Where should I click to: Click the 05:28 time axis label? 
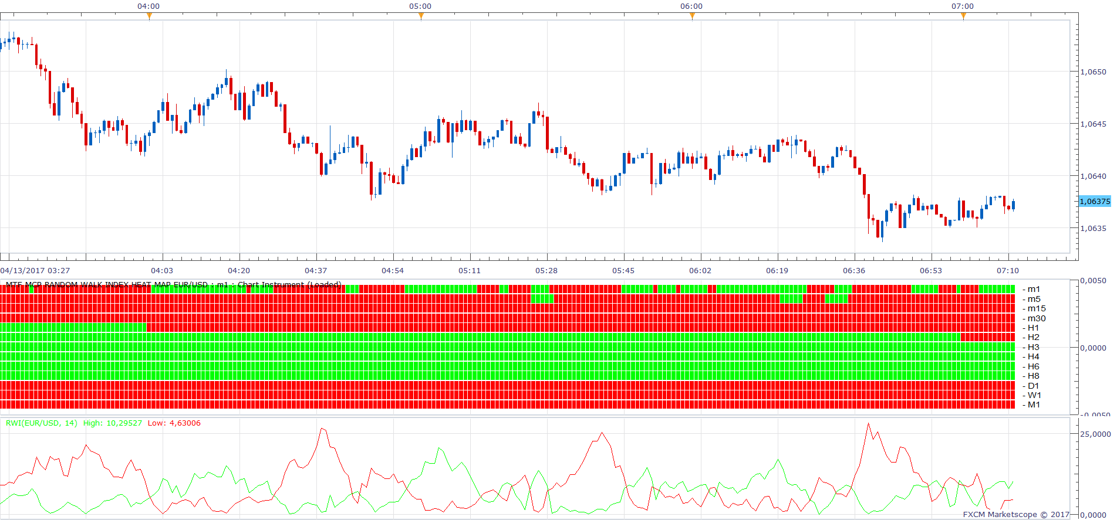point(546,270)
